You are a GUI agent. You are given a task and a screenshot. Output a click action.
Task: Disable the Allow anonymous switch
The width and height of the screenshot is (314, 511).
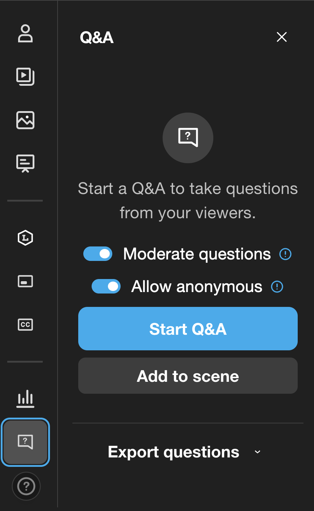tap(106, 287)
